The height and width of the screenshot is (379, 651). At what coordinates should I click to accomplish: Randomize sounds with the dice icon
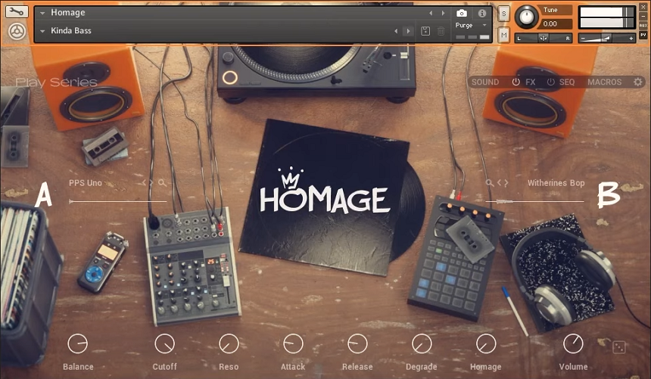tap(618, 347)
